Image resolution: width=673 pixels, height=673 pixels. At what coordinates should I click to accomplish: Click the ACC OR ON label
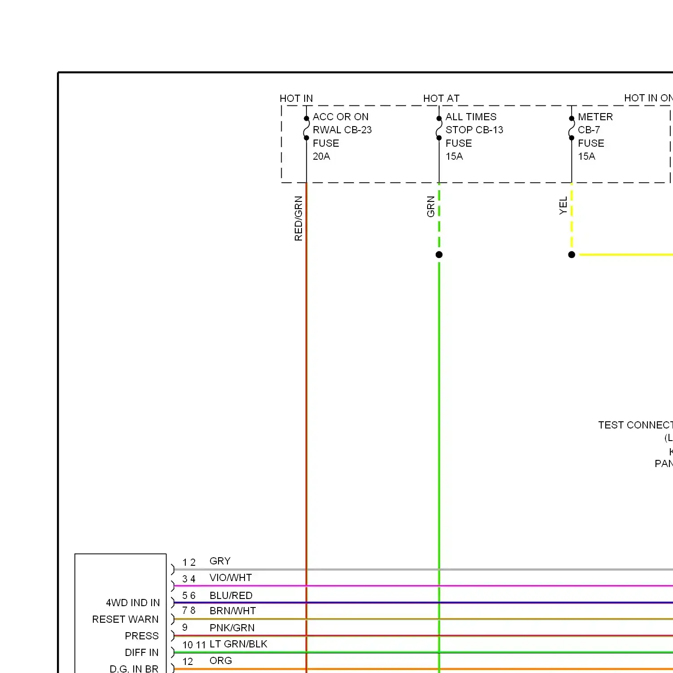(x=341, y=117)
